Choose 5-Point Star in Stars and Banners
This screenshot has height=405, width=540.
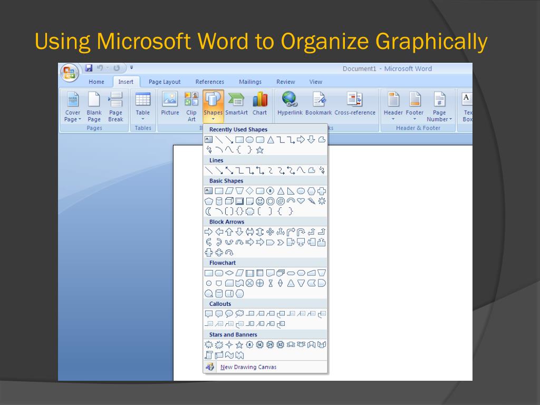tap(239, 345)
